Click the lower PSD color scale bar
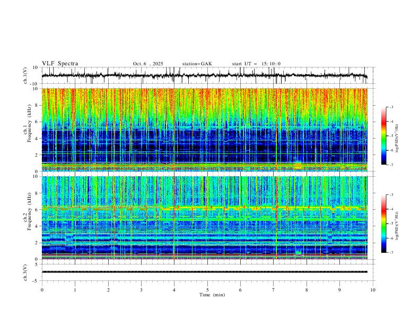This screenshot has height=325, width=420. 383,224
